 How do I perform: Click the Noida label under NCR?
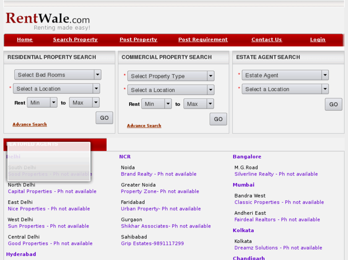[x=128, y=167]
